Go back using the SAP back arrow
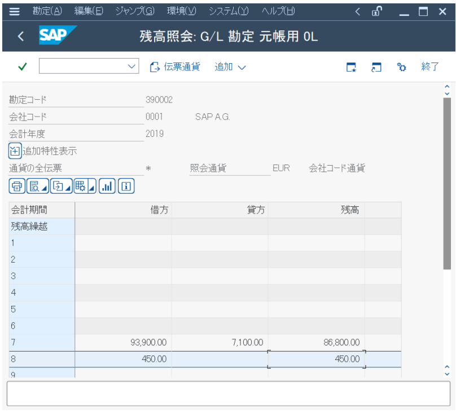The width and height of the screenshot is (456, 413). 21,36
